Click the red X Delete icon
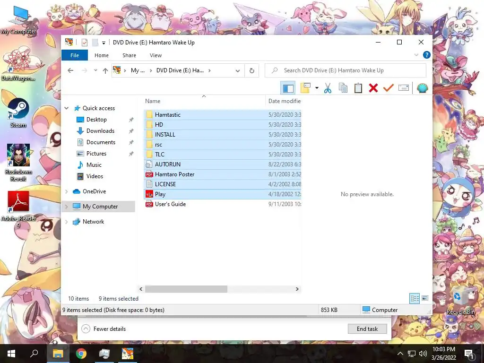The height and width of the screenshot is (363, 484). coord(373,88)
